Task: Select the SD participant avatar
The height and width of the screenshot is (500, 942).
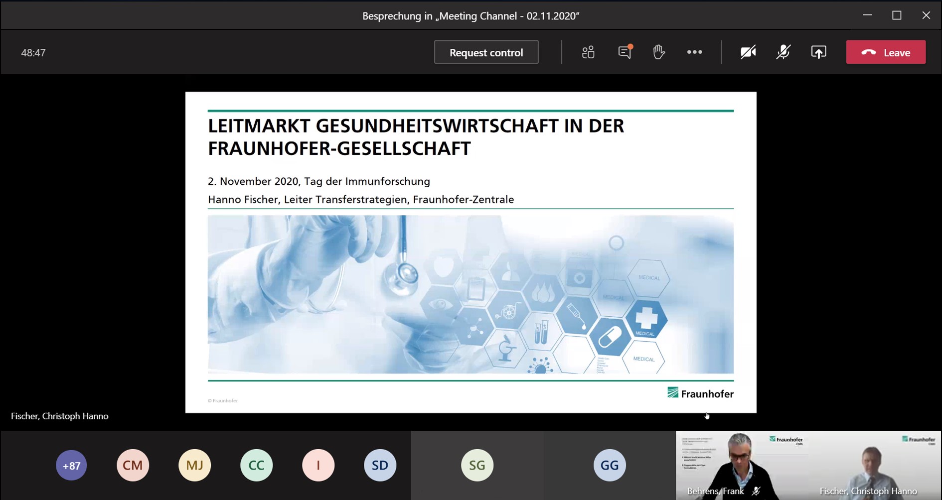Action: tap(380, 465)
